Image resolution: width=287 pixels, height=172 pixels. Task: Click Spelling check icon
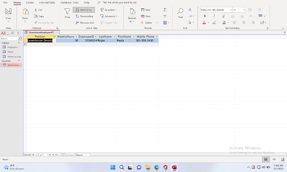pyautogui.click(x=165, y=16)
